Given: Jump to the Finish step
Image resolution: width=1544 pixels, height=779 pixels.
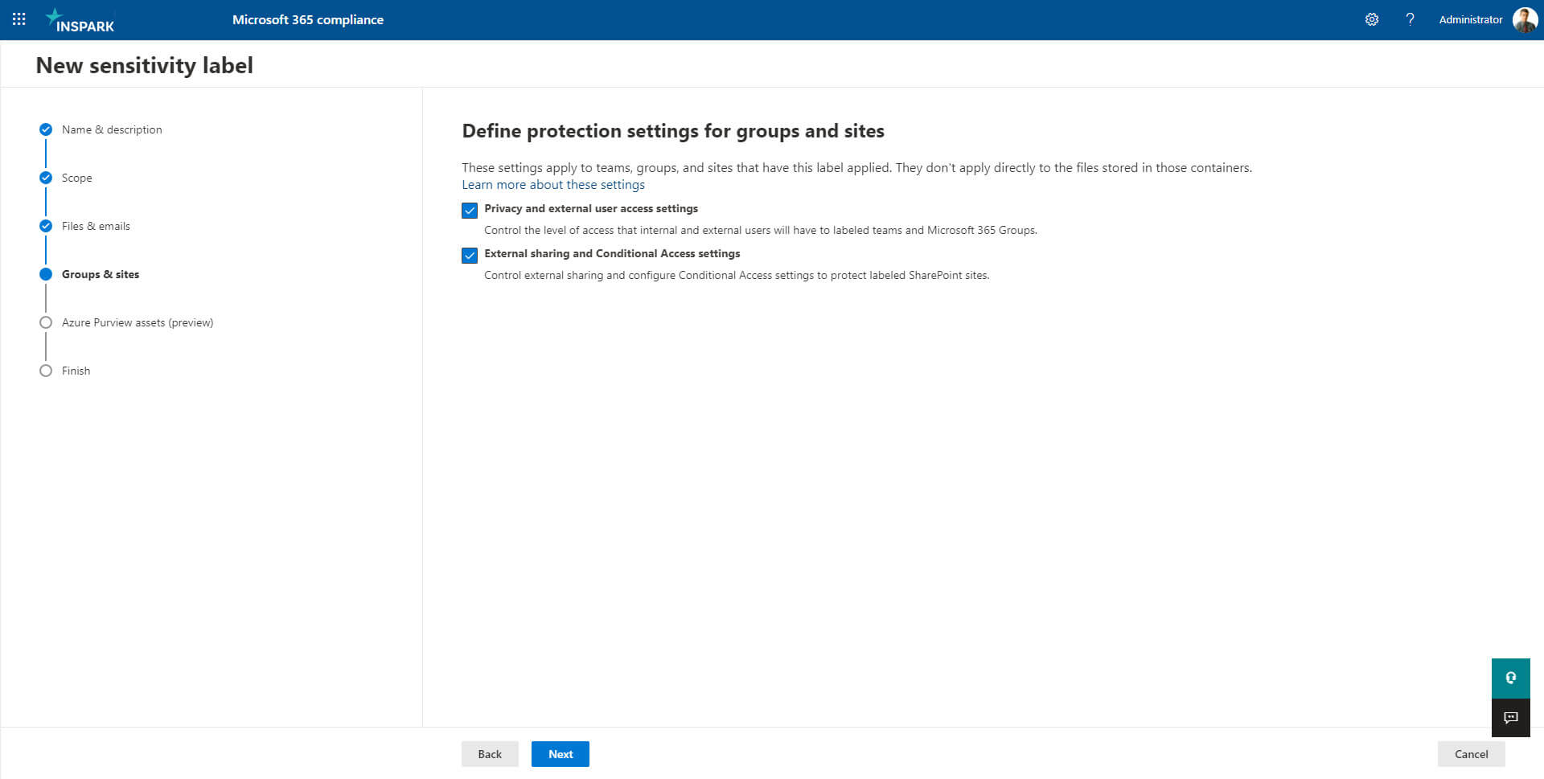Looking at the screenshot, I should click(x=76, y=371).
